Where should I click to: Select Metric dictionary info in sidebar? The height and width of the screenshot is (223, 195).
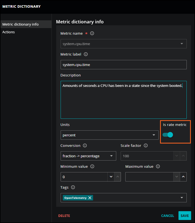point(26,24)
